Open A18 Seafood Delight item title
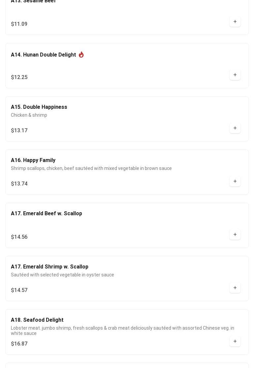254x368 pixels. click(37, 320)
